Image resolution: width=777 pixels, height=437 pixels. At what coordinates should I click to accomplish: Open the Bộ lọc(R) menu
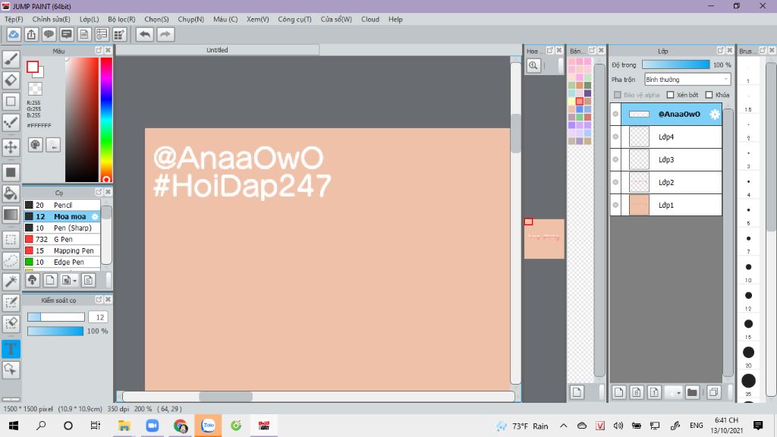pos(121,19)
